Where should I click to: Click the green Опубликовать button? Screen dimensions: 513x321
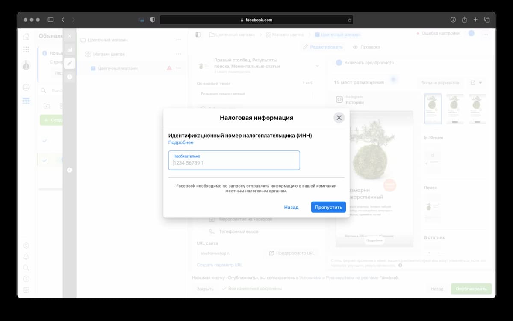click(x=471, y=289)
